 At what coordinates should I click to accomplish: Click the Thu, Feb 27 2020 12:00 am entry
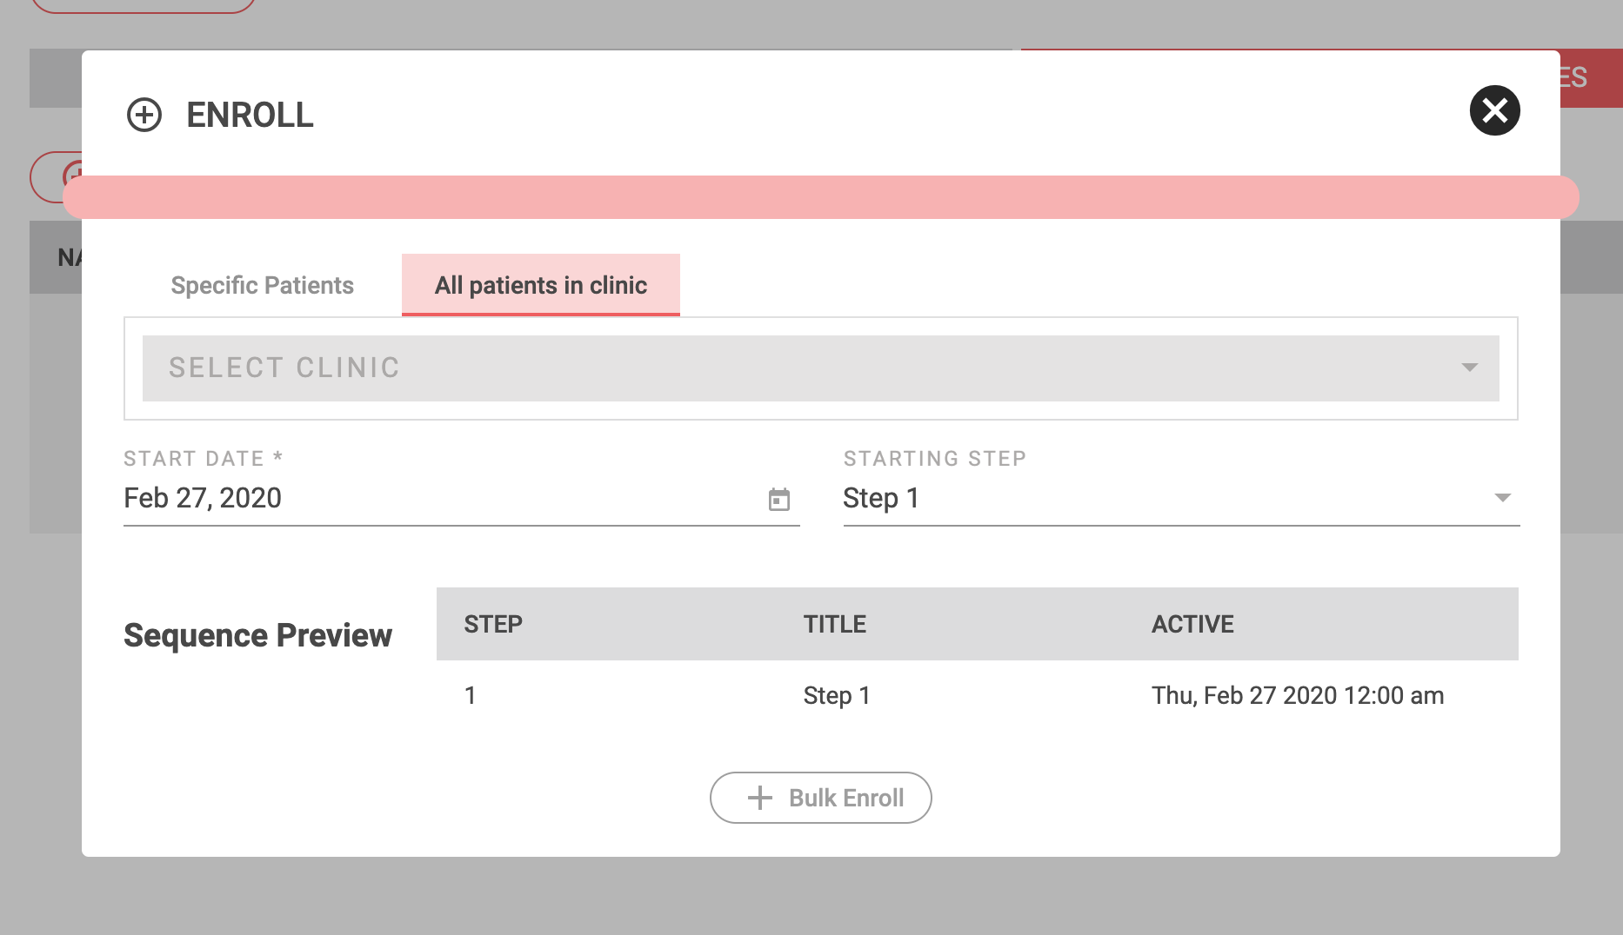pyautogui.click(x=1297, y=695)
